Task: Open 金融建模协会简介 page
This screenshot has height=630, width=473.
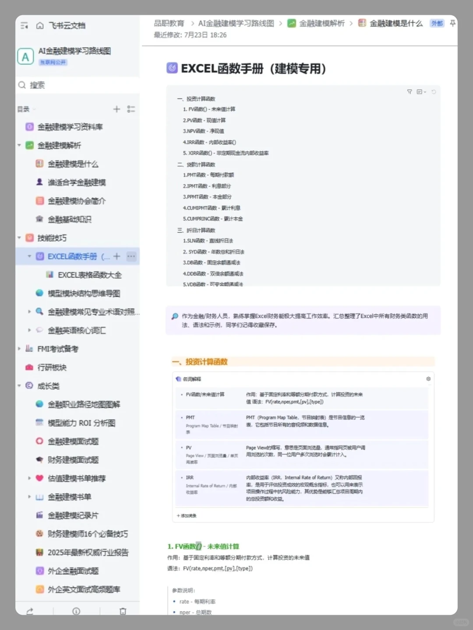Action: (x=77, y=201)
